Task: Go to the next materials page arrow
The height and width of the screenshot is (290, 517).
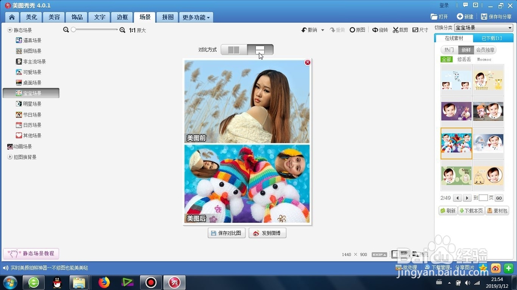Action: tap(466, 198)
